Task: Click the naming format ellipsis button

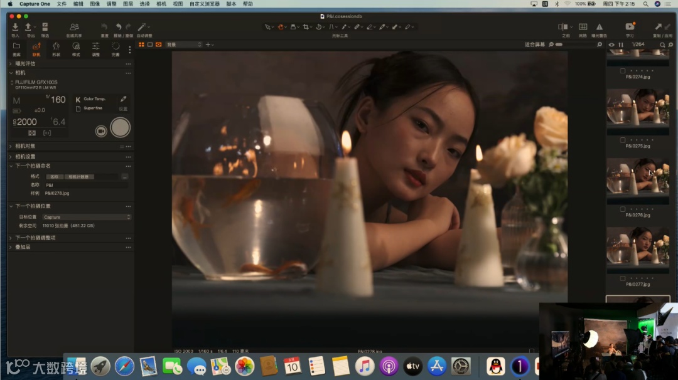Action: [x=124, y=177]
